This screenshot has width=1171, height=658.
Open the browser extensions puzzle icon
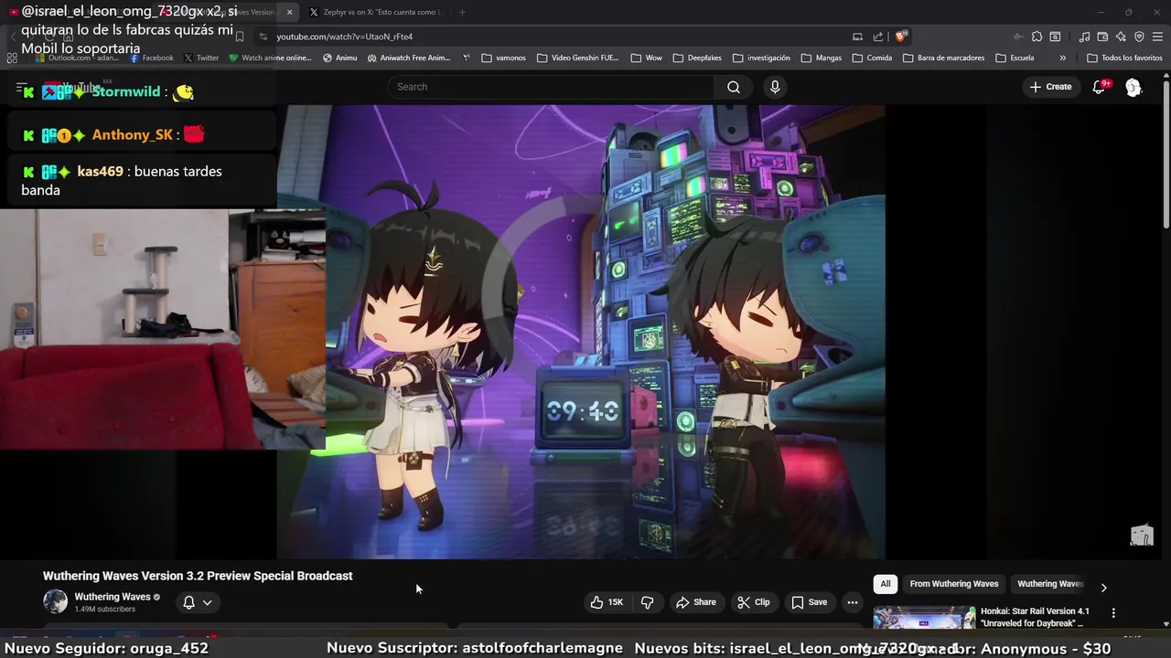1037,37
